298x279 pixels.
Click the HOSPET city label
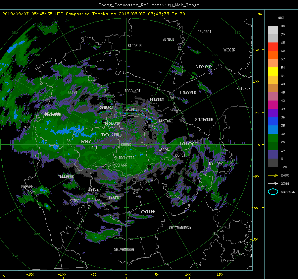[x=179, y=155]
